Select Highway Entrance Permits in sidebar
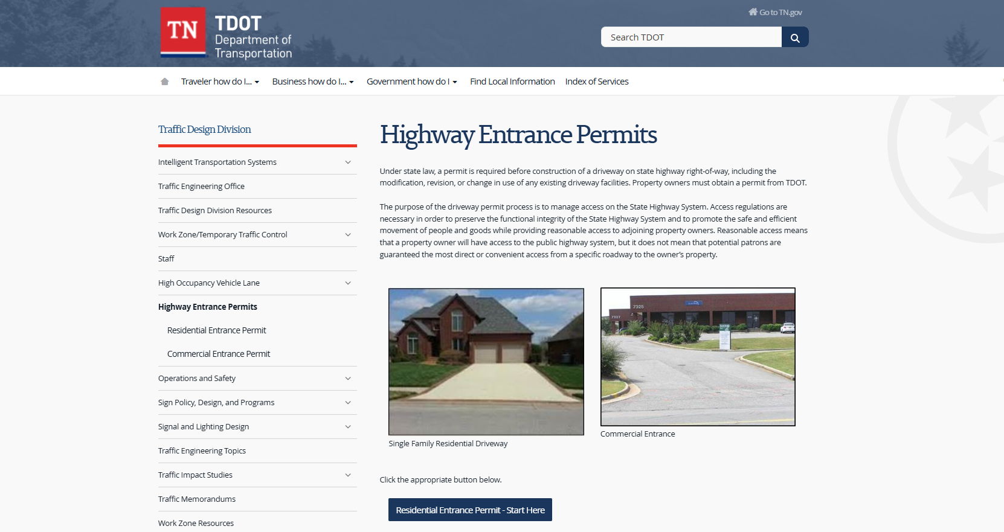1004x532 pixels. [x=208, y=307]
